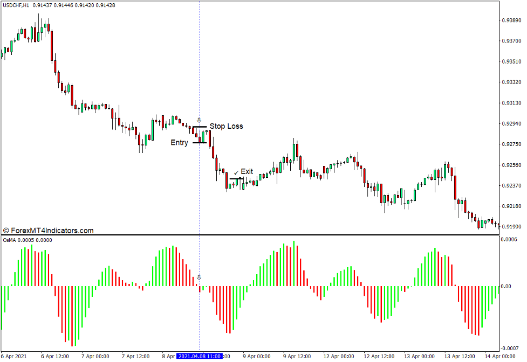This screenshot has height=362, width=527.
Task: Click the 6 Apr 2021 time axis label
Action: click(x=13, y=357)
